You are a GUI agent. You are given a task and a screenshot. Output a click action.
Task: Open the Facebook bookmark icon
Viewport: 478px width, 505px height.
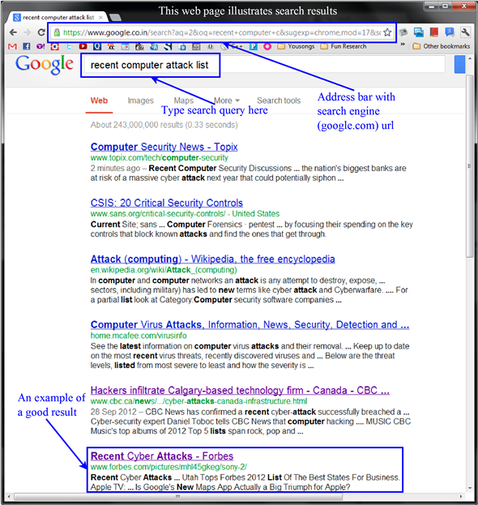(27, 46)
